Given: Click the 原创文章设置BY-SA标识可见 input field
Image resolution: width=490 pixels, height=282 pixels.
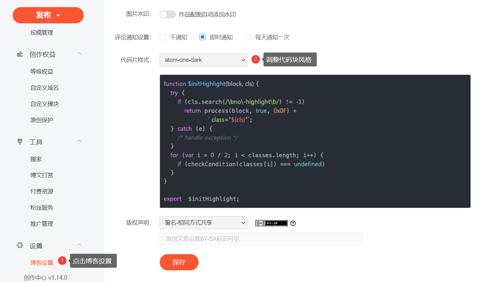Looking at the screenshot, I should 261,239.
